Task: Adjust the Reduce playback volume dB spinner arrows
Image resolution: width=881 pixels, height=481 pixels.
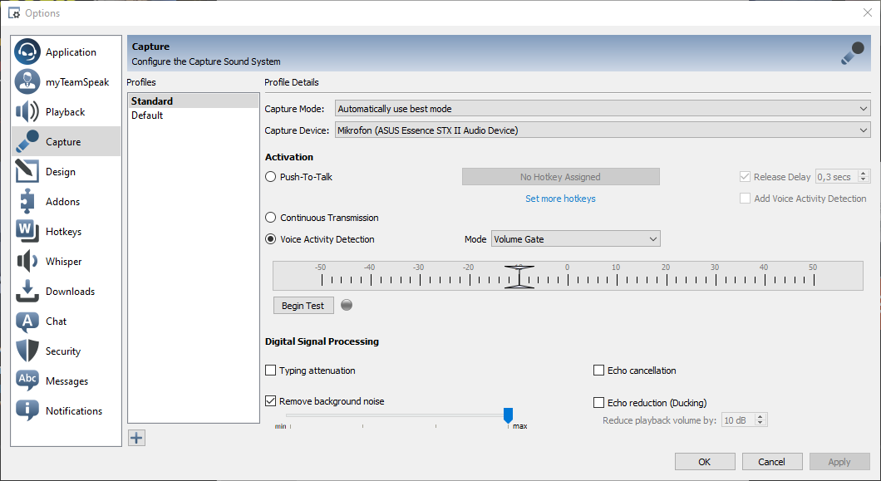Action: [x=760, y=420]
